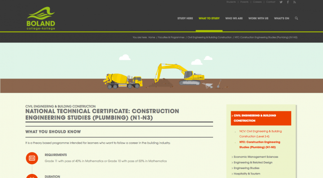Open the Twitter icon link

click(x=281, y=2)
